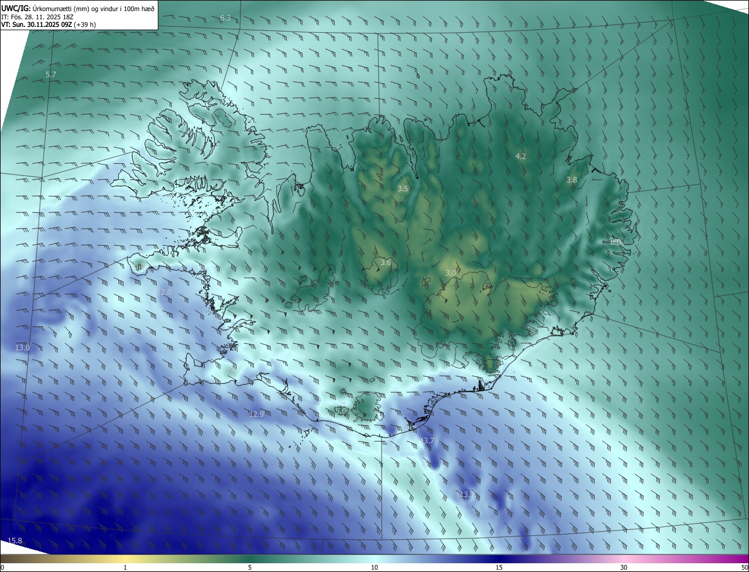Select the 3.0 value label
The width and height of the screenshot is (749, 572).
point(451,273)
